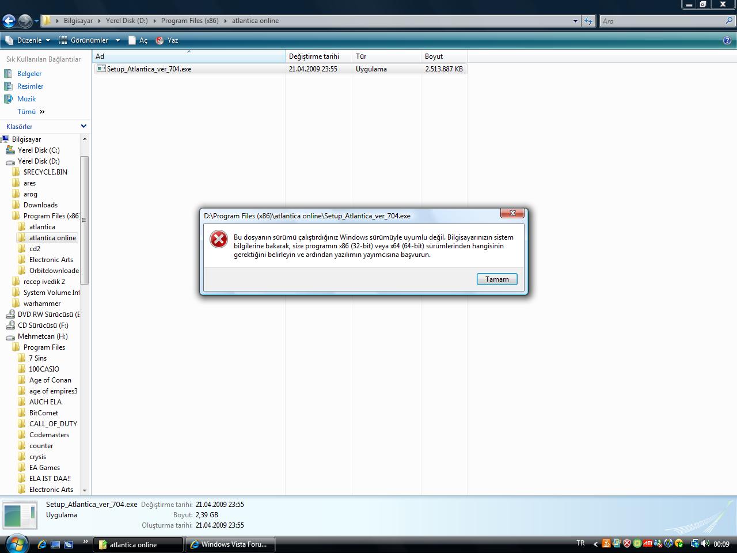Open the warhammer folder in tree

(42, 304)
